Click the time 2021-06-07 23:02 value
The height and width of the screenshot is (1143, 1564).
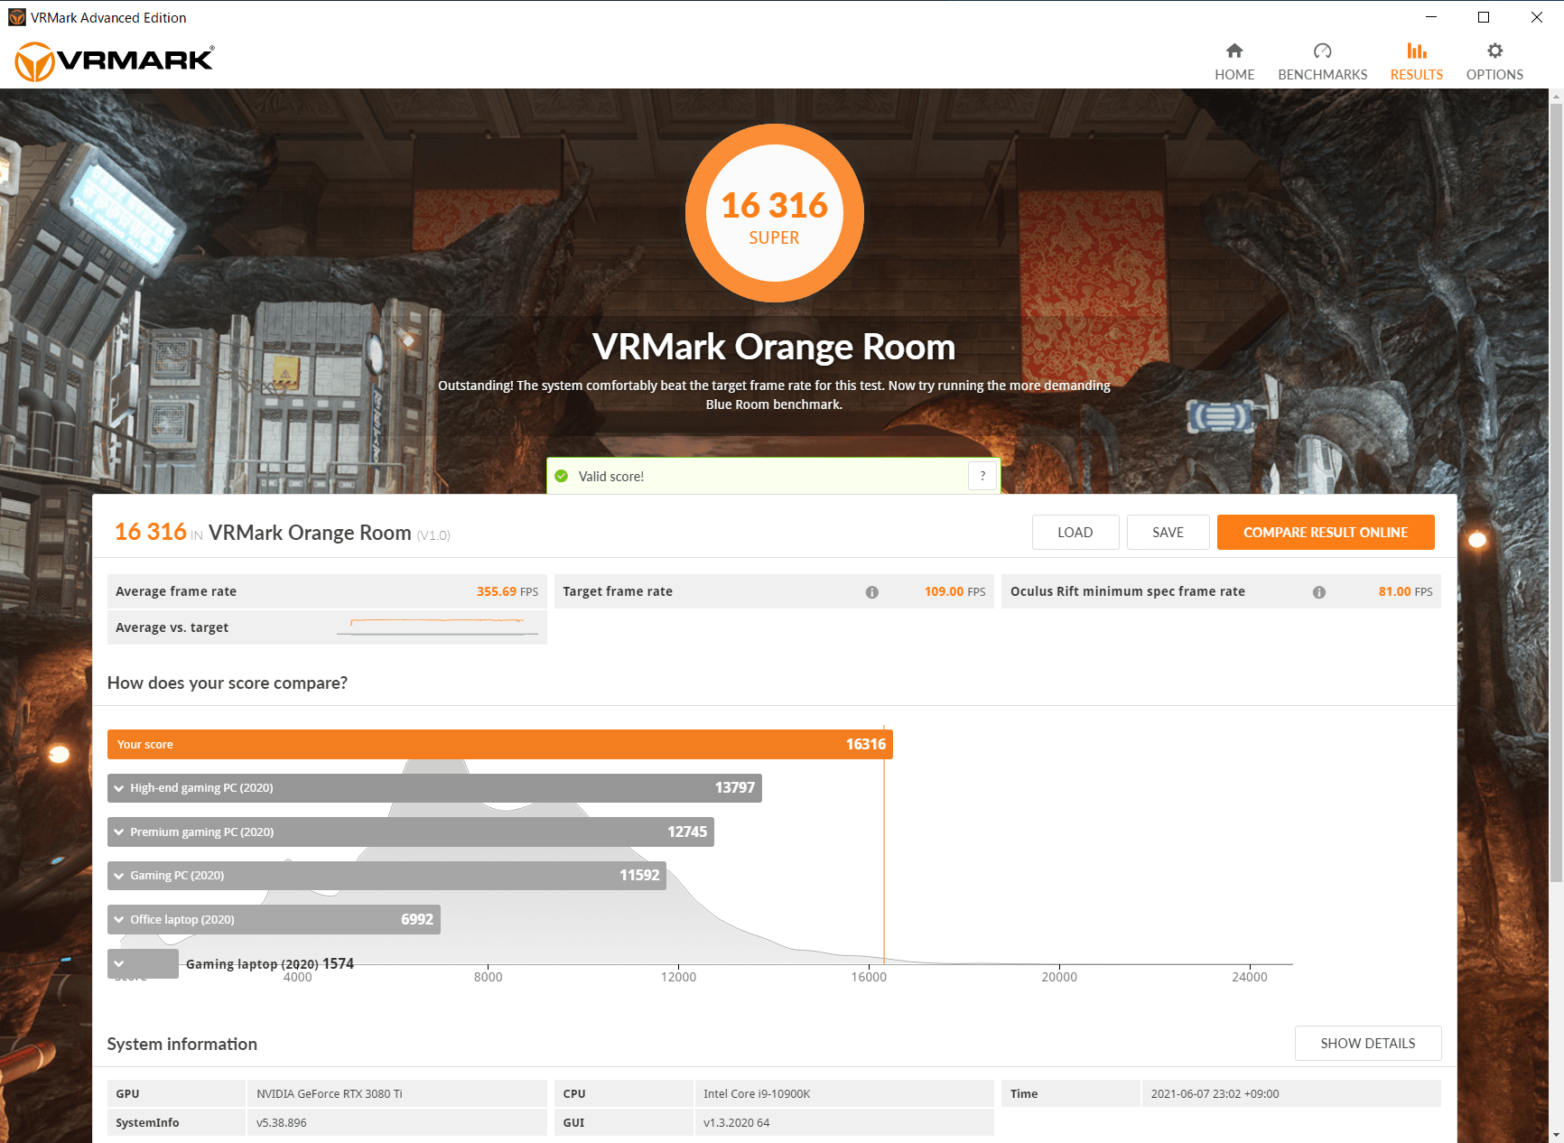coord(1215,1094)
